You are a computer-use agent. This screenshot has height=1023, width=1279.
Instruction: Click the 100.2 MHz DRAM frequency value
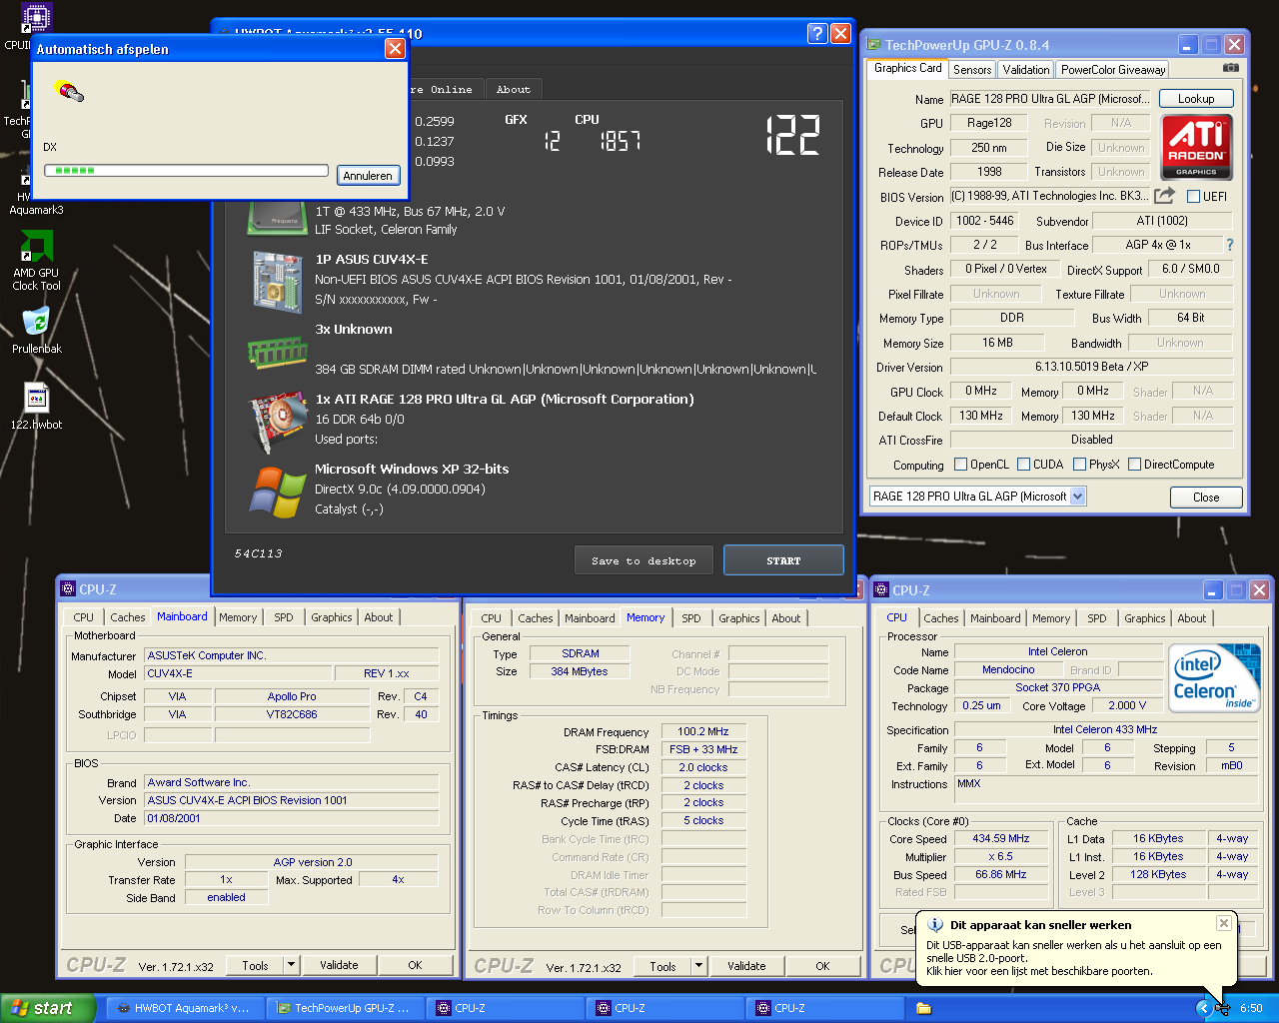tap(702, 731)
